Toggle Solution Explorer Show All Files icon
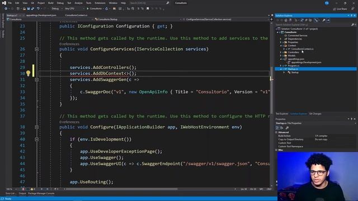The height and width of the screenshot is (201, 358). click(310, 20)
